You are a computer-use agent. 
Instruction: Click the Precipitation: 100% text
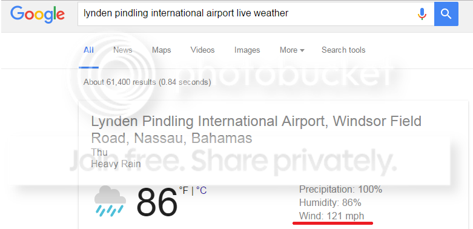[340, 190]
